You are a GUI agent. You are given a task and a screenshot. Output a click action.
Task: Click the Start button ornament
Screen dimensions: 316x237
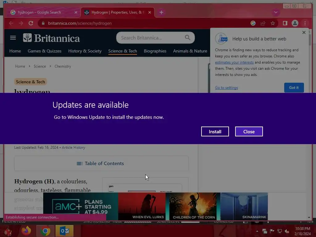(x=8, y=231)
